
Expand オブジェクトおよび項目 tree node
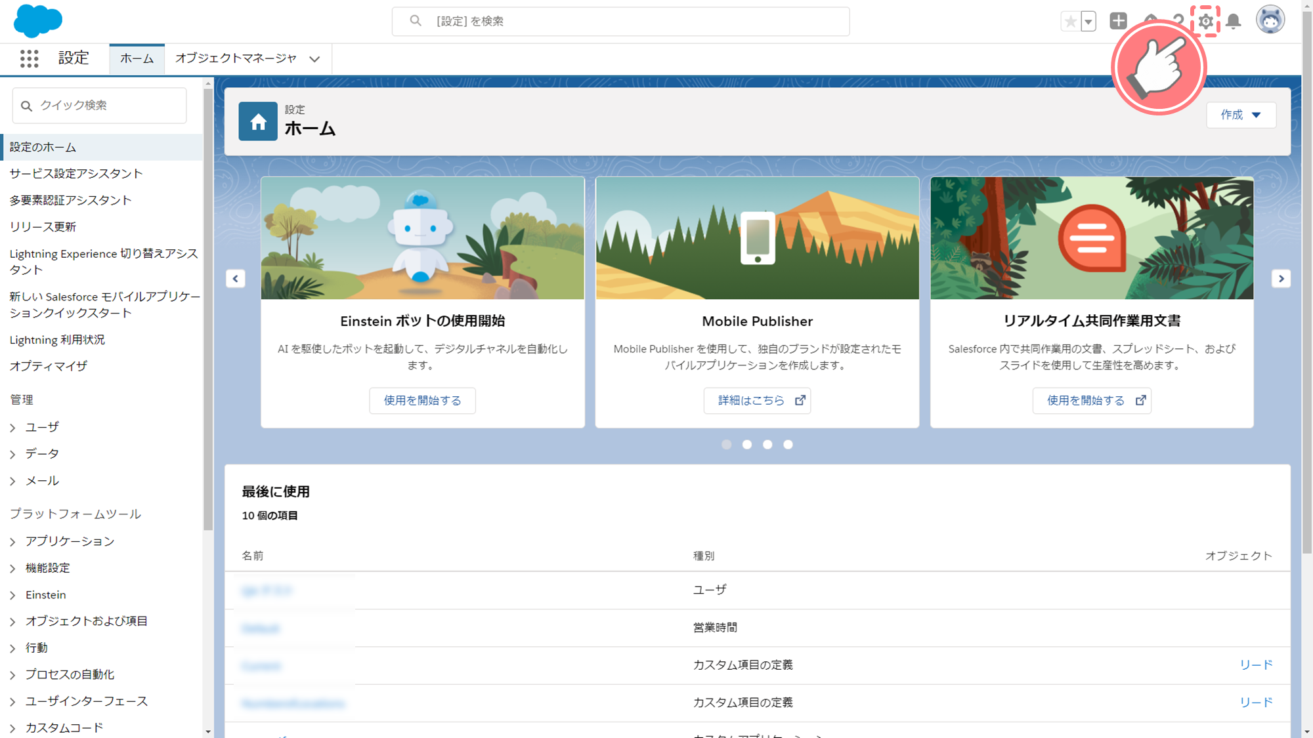[x=12, y=622]
